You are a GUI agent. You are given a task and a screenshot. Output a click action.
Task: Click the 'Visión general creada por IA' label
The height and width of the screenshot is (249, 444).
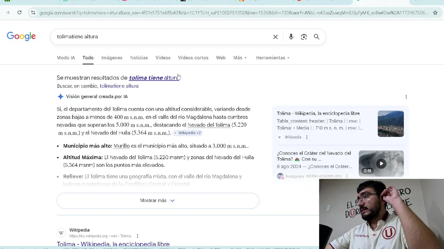pos(97,96)
